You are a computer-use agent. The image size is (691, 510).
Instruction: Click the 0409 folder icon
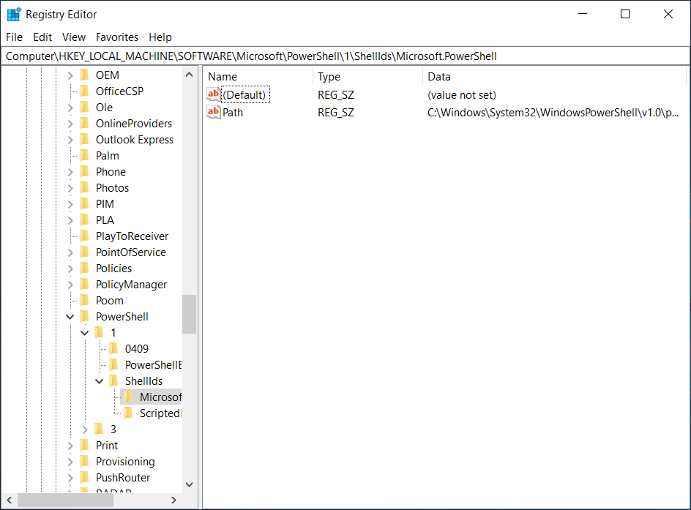113,348
